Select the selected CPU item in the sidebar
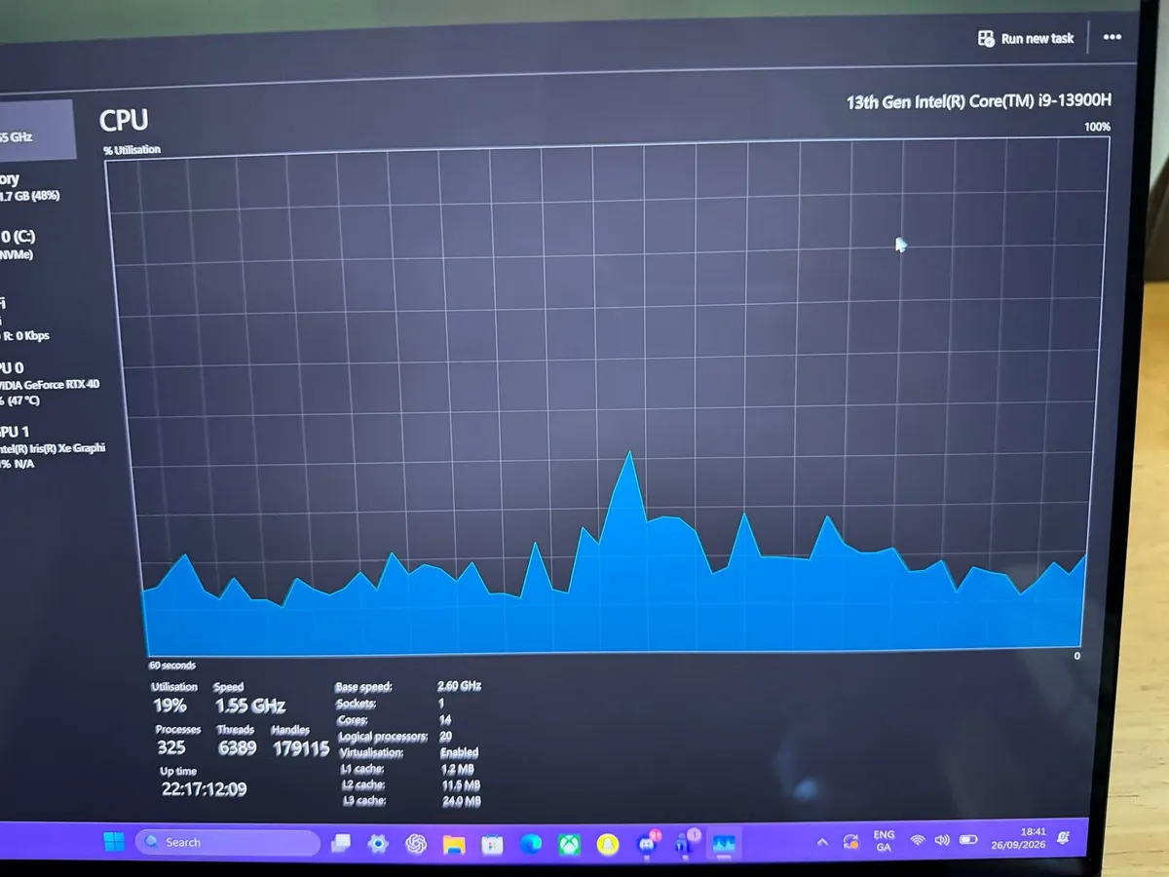Screen dimensions: 1169x877 [x=37, y=130]
